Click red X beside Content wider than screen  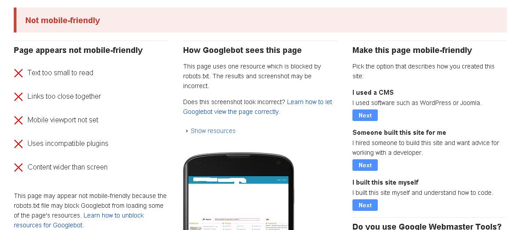(18, 167)
